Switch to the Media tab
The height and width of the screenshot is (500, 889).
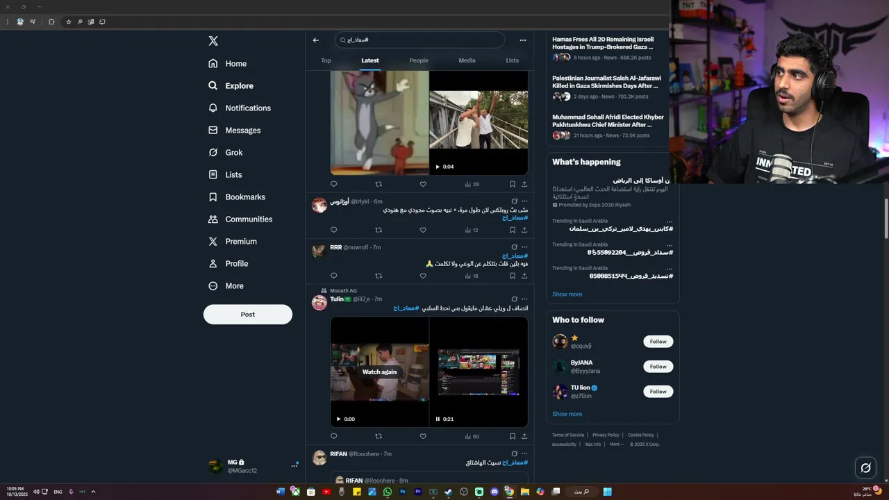coord(467,60)
